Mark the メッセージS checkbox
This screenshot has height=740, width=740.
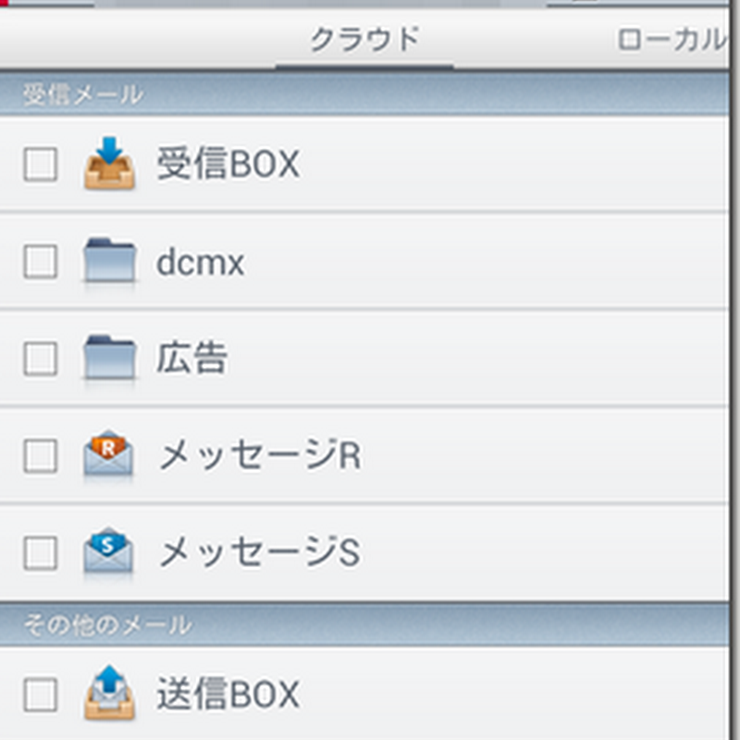coord(40,553)
